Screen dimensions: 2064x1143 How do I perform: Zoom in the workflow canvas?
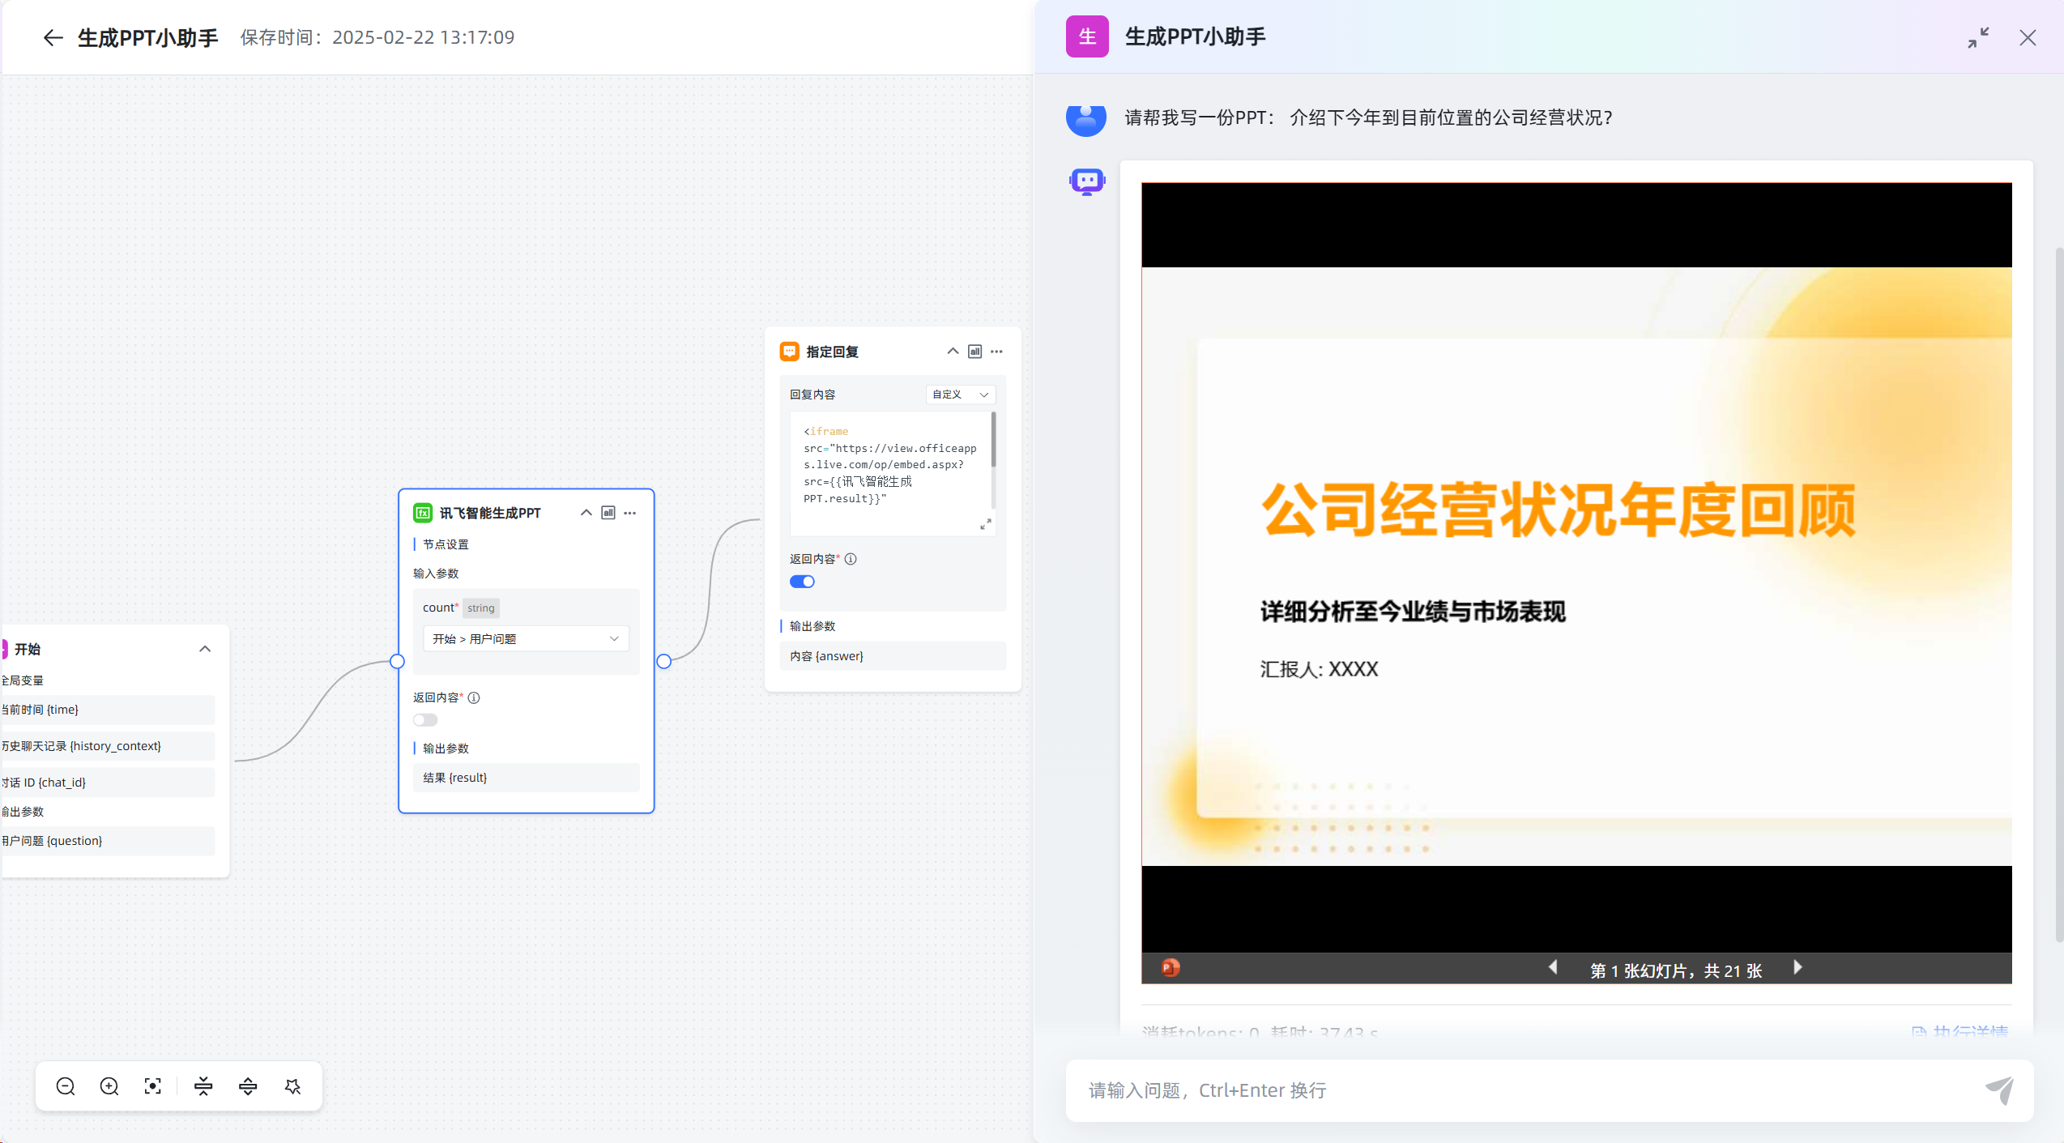pos(109,1086)
